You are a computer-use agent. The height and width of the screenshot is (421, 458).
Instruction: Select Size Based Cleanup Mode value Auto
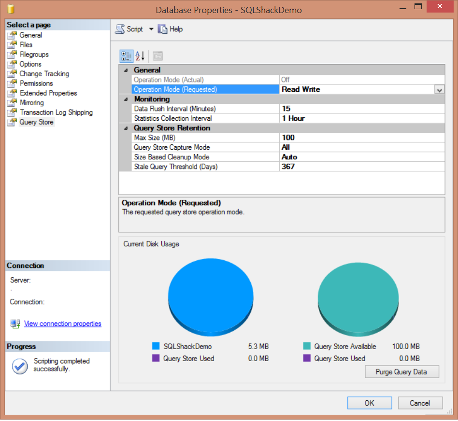pos(362,157)
